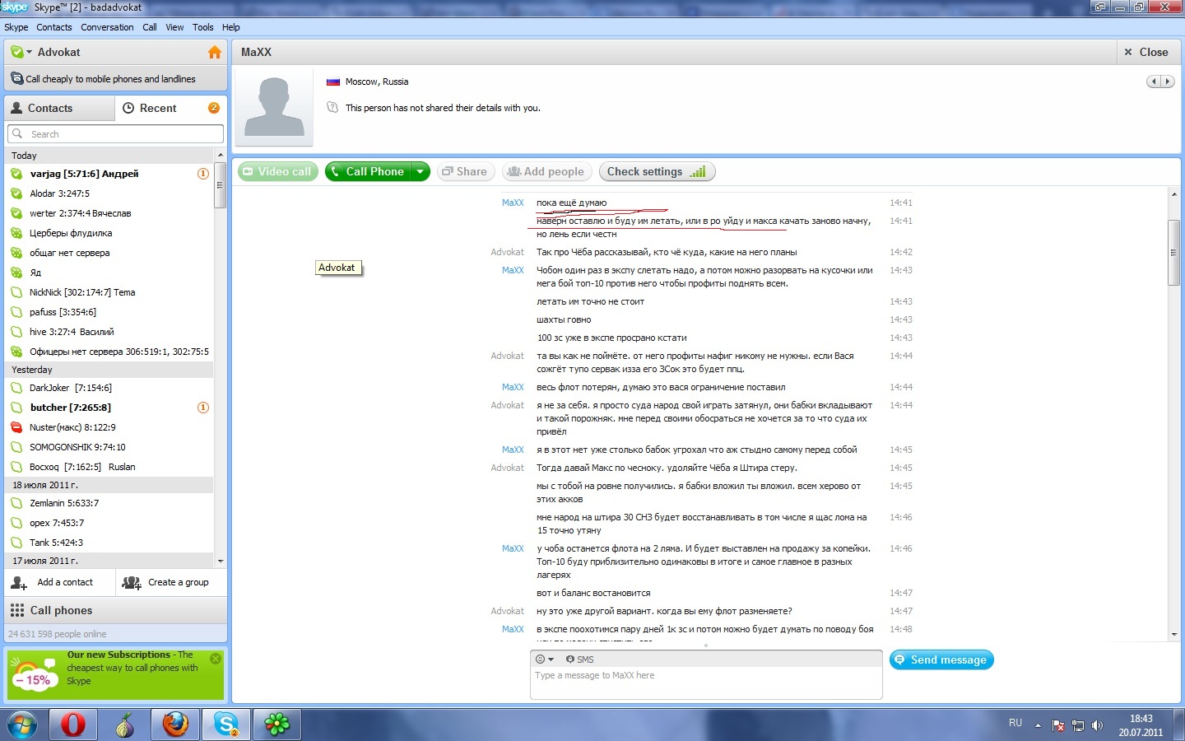Screen dimensions: 1185x741
Task: Open the Conversation menu
Action: 107,27
